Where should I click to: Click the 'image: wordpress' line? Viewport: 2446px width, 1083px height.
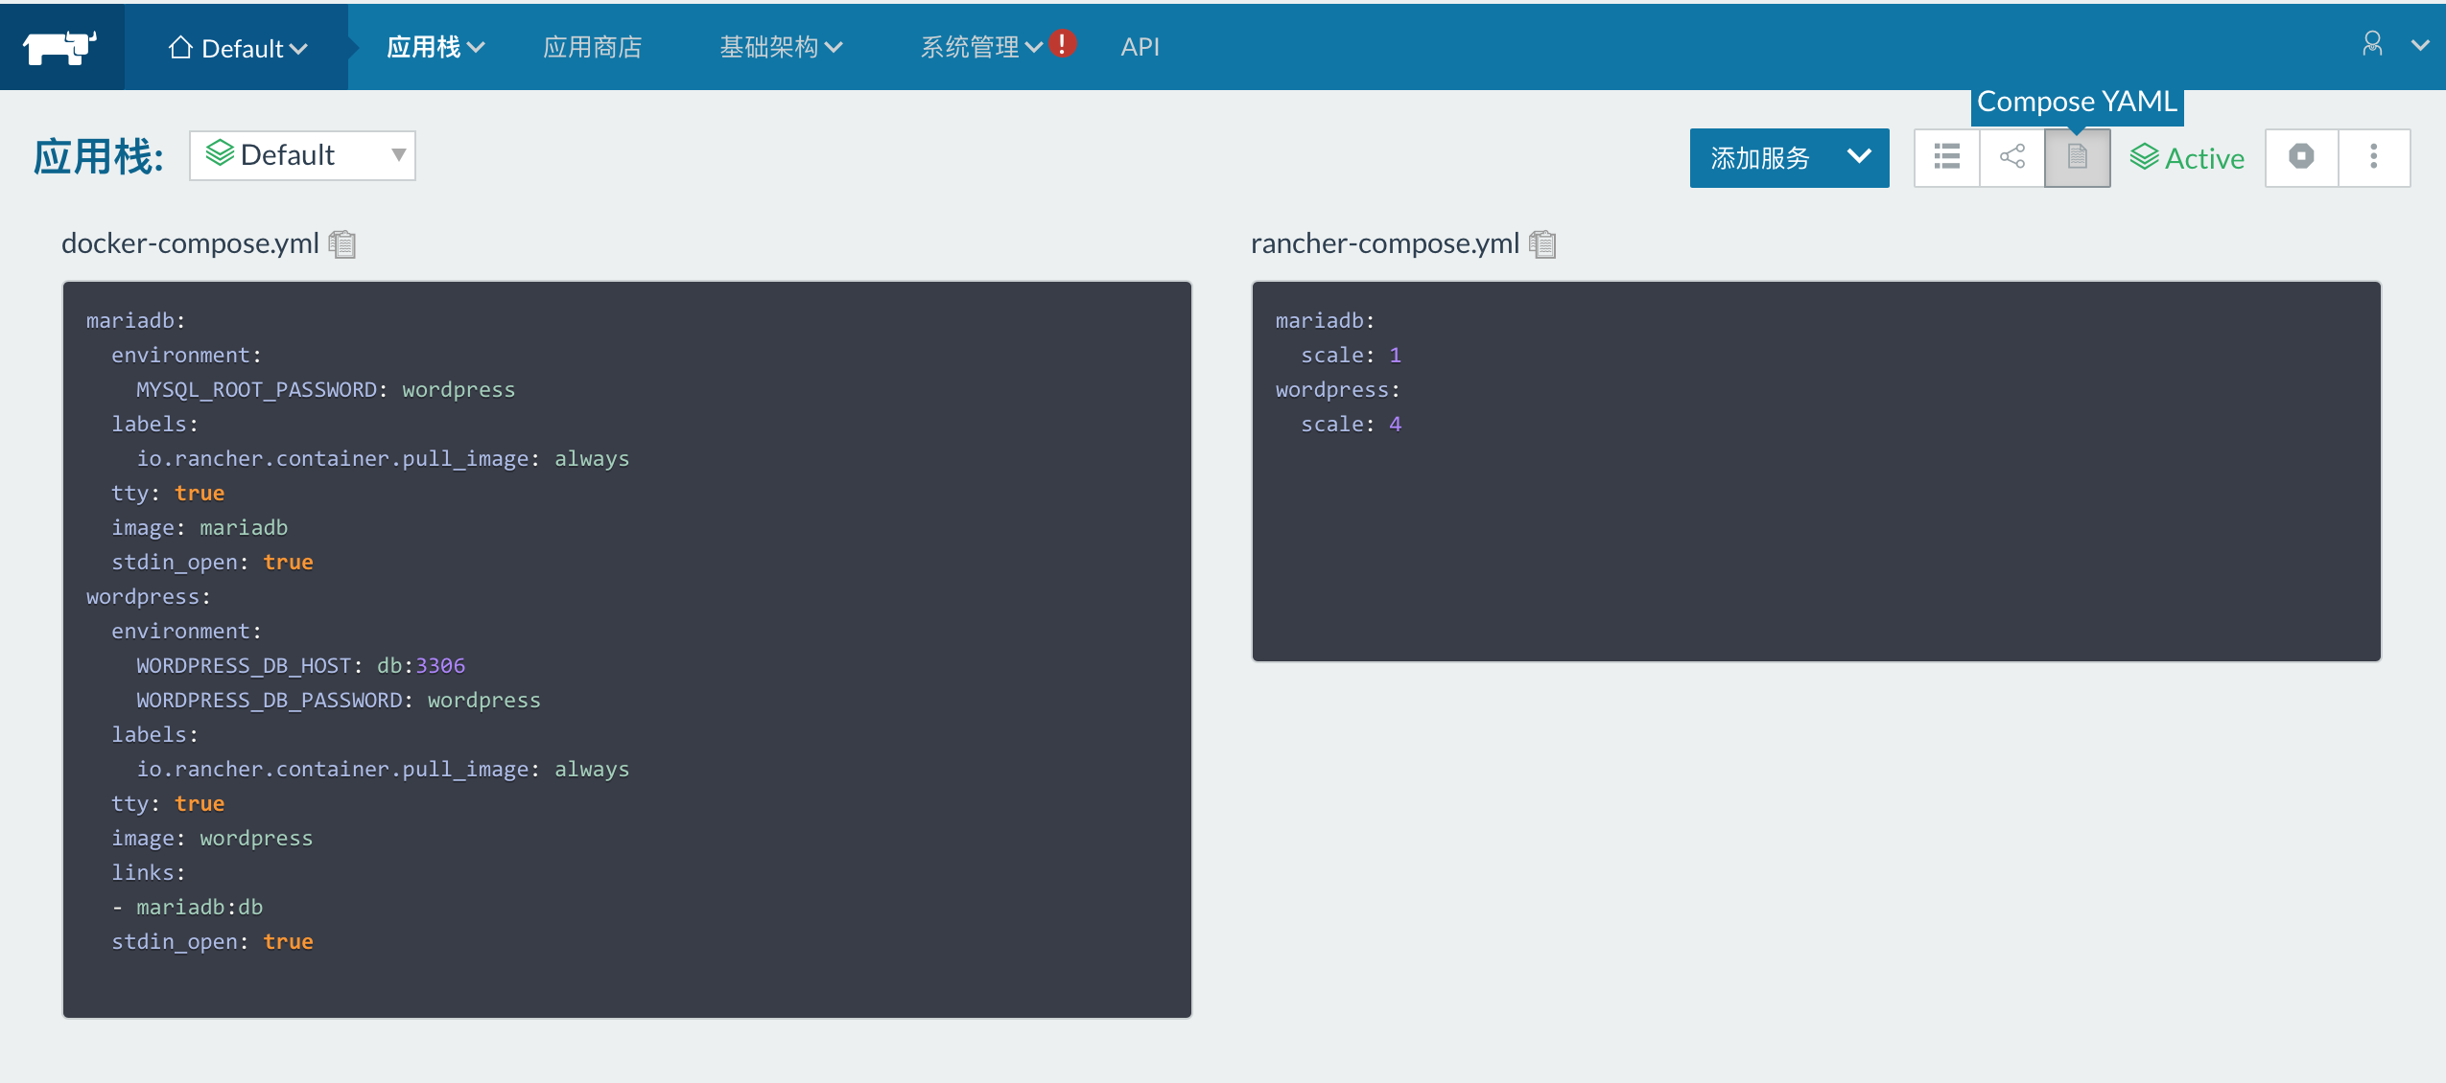pos(211,838)
